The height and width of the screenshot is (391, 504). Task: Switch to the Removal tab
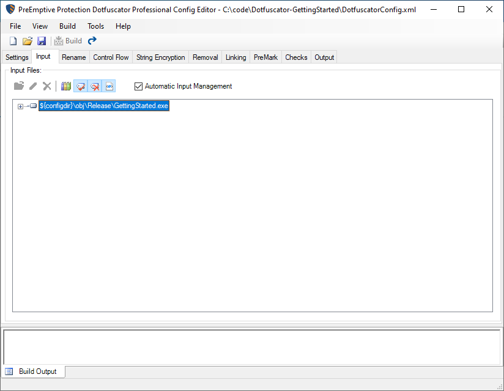(206, 57)
